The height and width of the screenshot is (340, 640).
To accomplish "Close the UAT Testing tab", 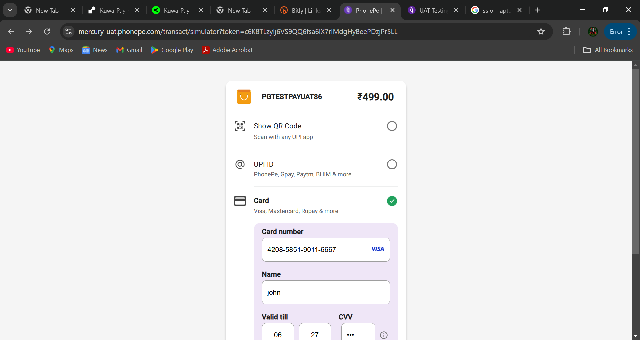I will coord(456,10).
